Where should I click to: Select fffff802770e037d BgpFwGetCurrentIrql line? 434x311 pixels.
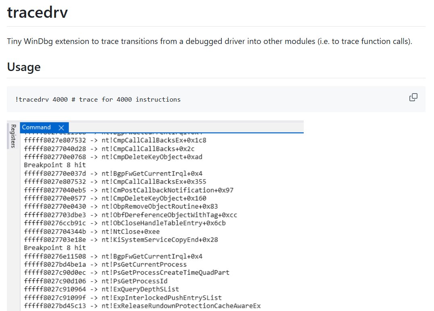coord(113,173)
